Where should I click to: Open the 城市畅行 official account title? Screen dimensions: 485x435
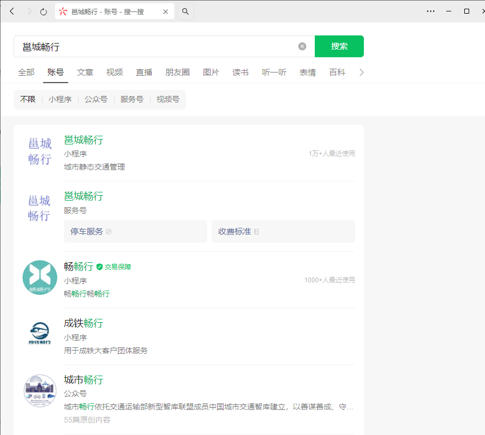pos(83,379)
